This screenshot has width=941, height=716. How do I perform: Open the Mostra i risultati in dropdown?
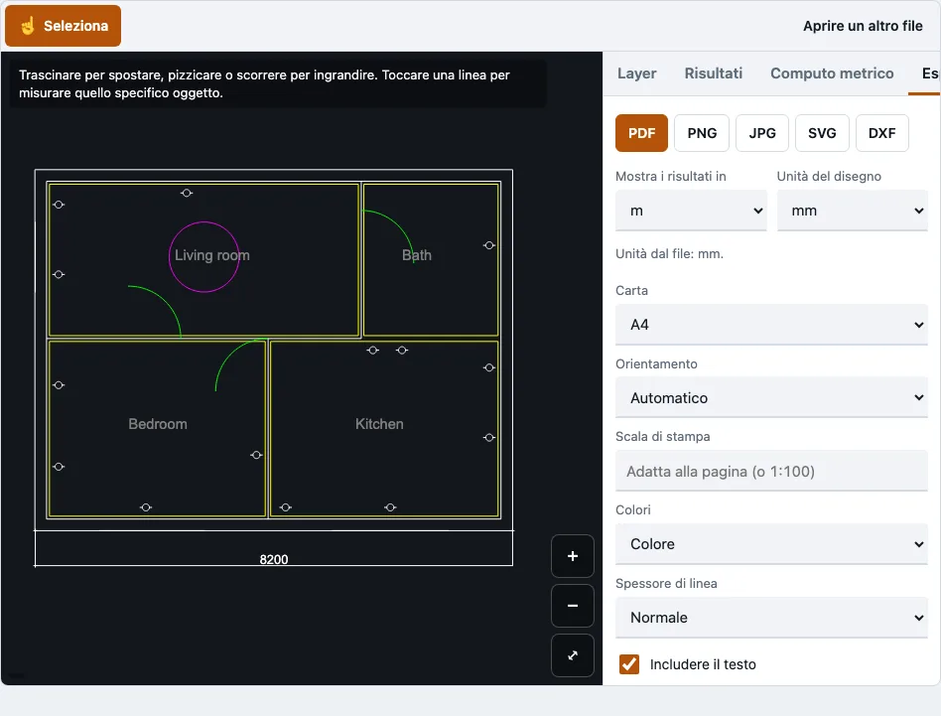[x=691, y=211]
